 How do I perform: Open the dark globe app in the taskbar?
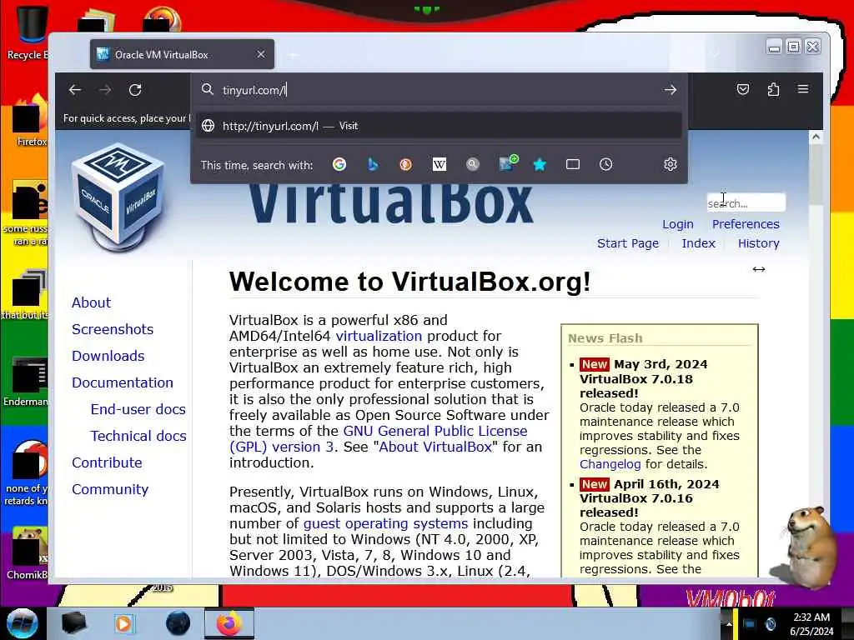click(178, 623)
